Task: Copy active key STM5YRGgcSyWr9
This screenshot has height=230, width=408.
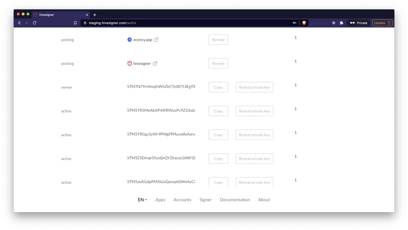Action: coord(218,135)
